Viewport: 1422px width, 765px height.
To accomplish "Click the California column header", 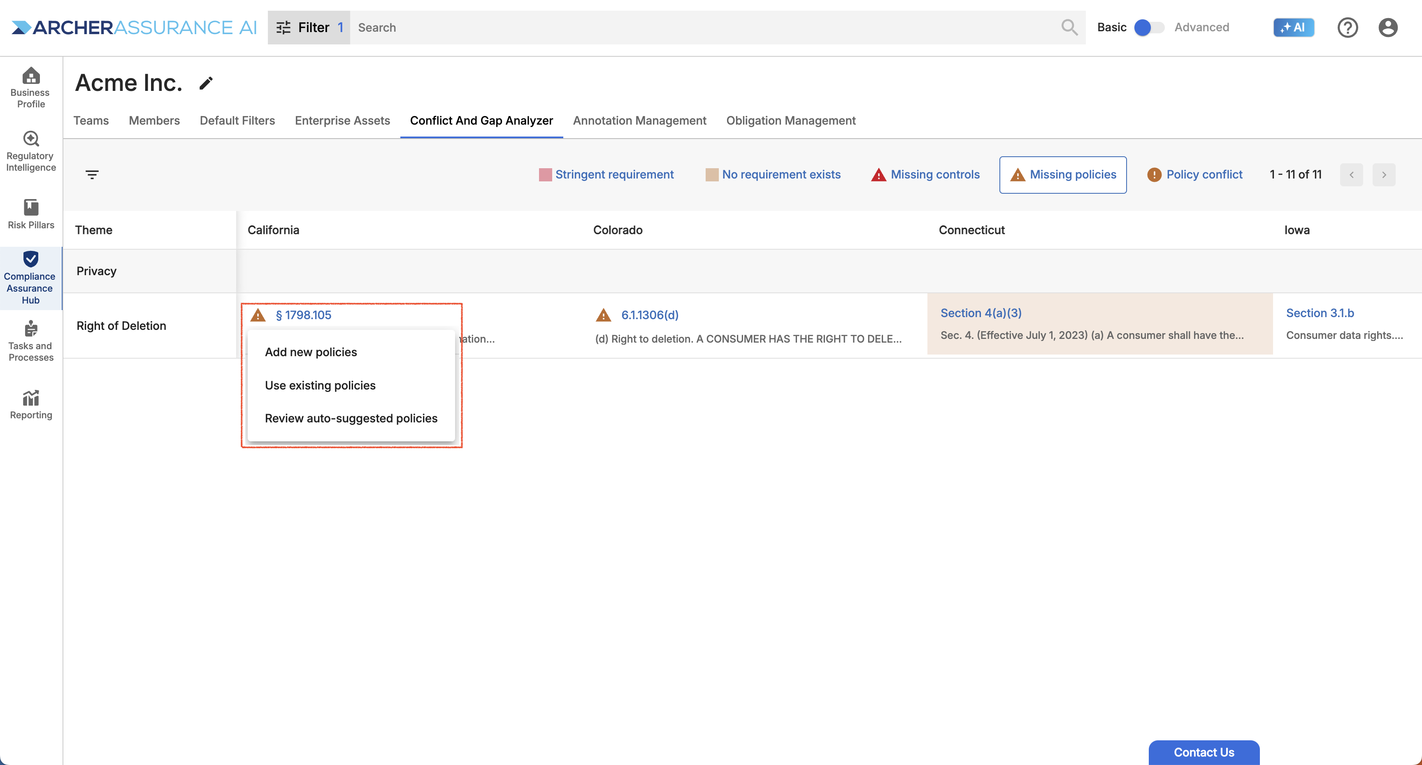I will point(273,230).
